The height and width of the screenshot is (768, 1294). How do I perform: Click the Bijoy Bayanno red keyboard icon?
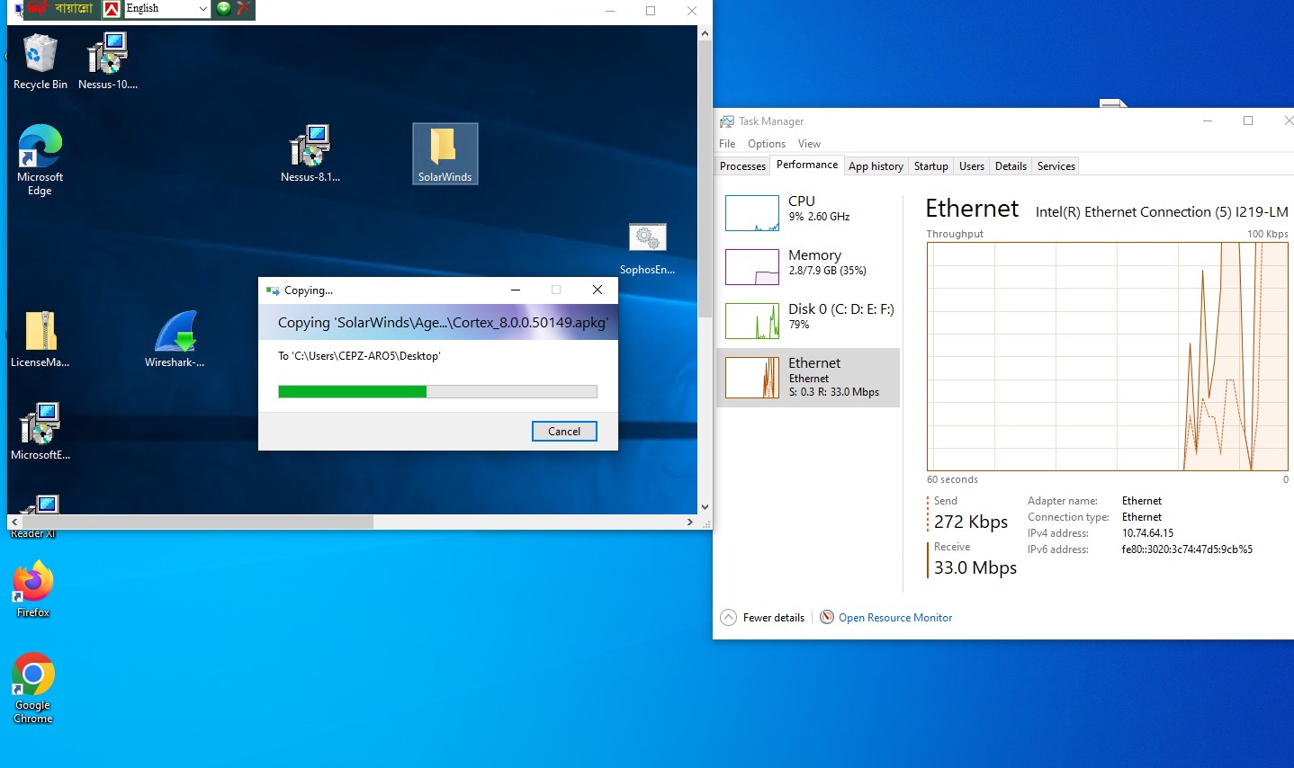coord(37,8)
